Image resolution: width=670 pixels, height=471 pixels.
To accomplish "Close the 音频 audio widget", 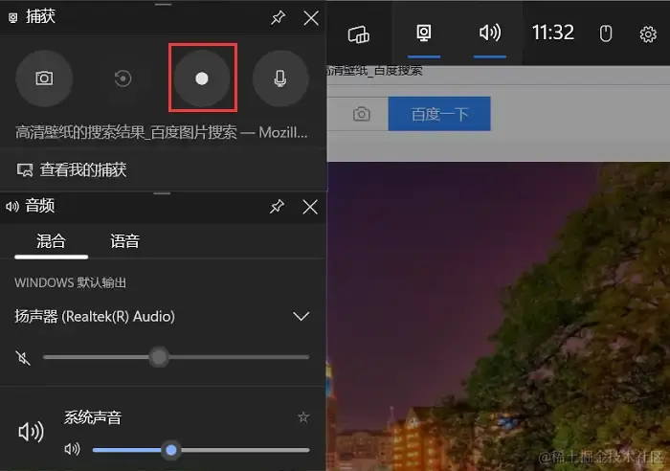I will pos(310,207).
